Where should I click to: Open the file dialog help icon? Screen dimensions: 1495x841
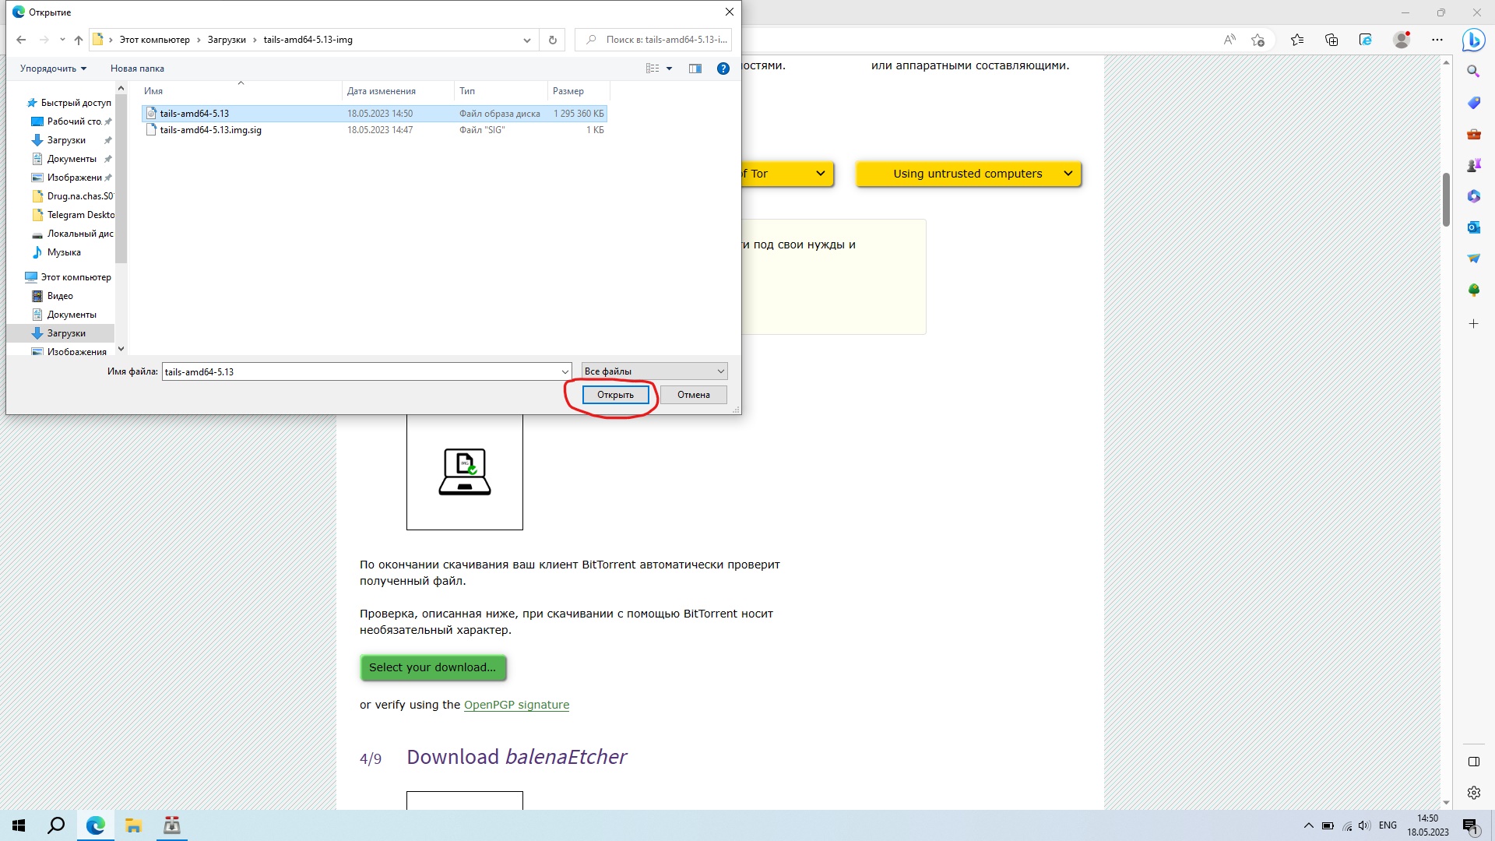723,69
